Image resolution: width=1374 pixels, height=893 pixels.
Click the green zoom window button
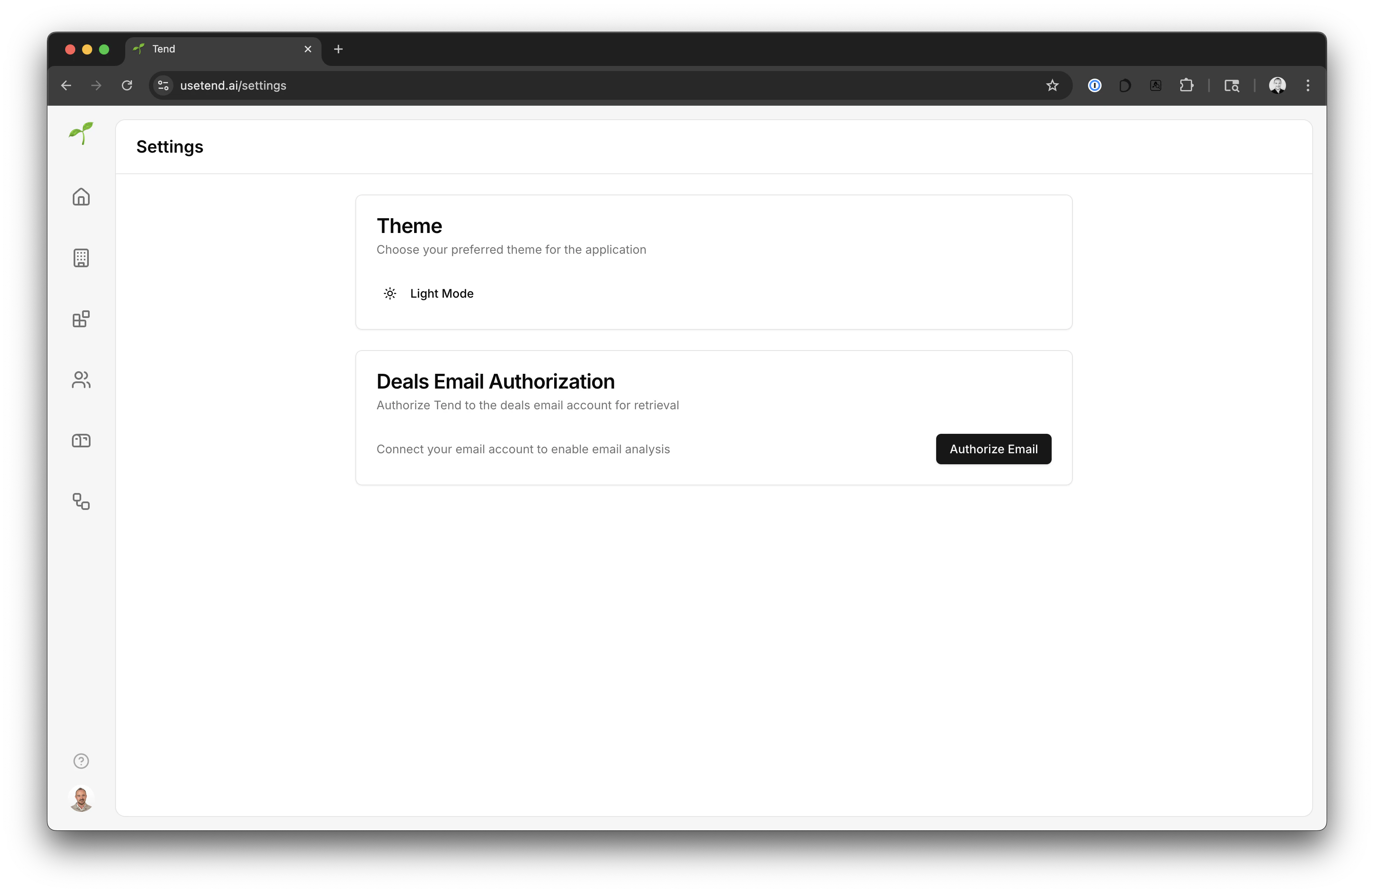[x=104, y=49]
